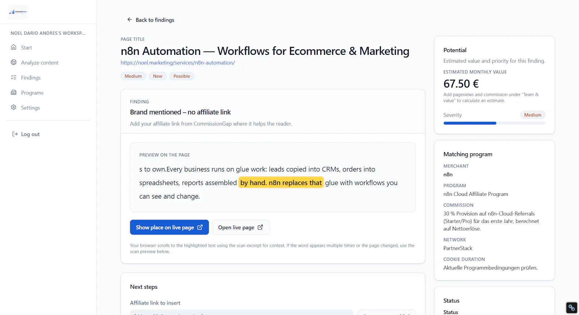Click the Programs icon in sidebar
This screenshot has width=579, height=315.
[x=14, y=92]
